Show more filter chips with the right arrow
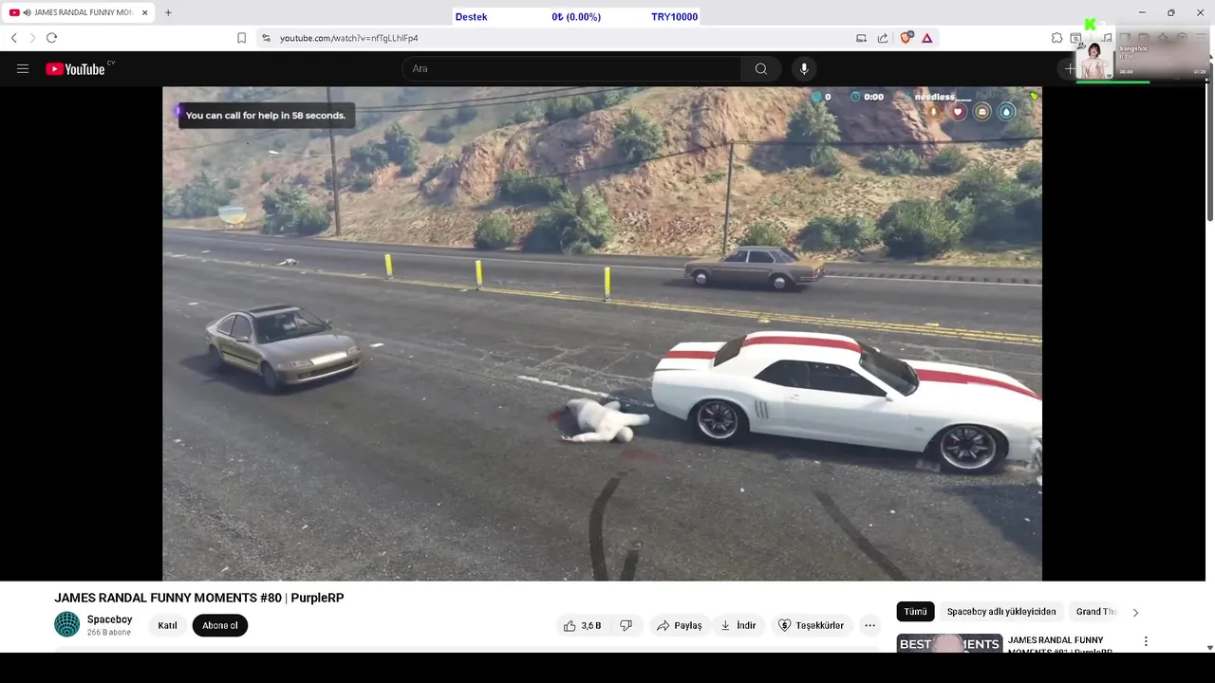This screenshot has height=683, width=1215. 1135,612
